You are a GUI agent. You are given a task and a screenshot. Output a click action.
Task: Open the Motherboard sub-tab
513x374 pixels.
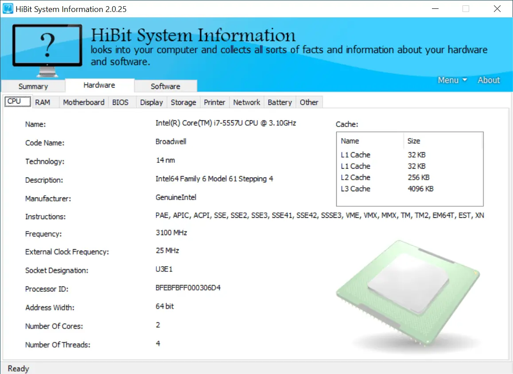[x=84, y=102]
